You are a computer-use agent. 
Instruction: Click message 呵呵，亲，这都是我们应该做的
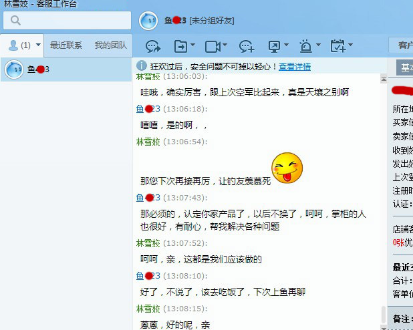tap(201, 259)
